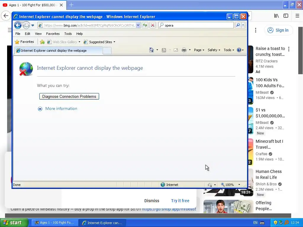Open the YouTube settings three-dot menu
303x227 pixels.
(x=256, y=30)
